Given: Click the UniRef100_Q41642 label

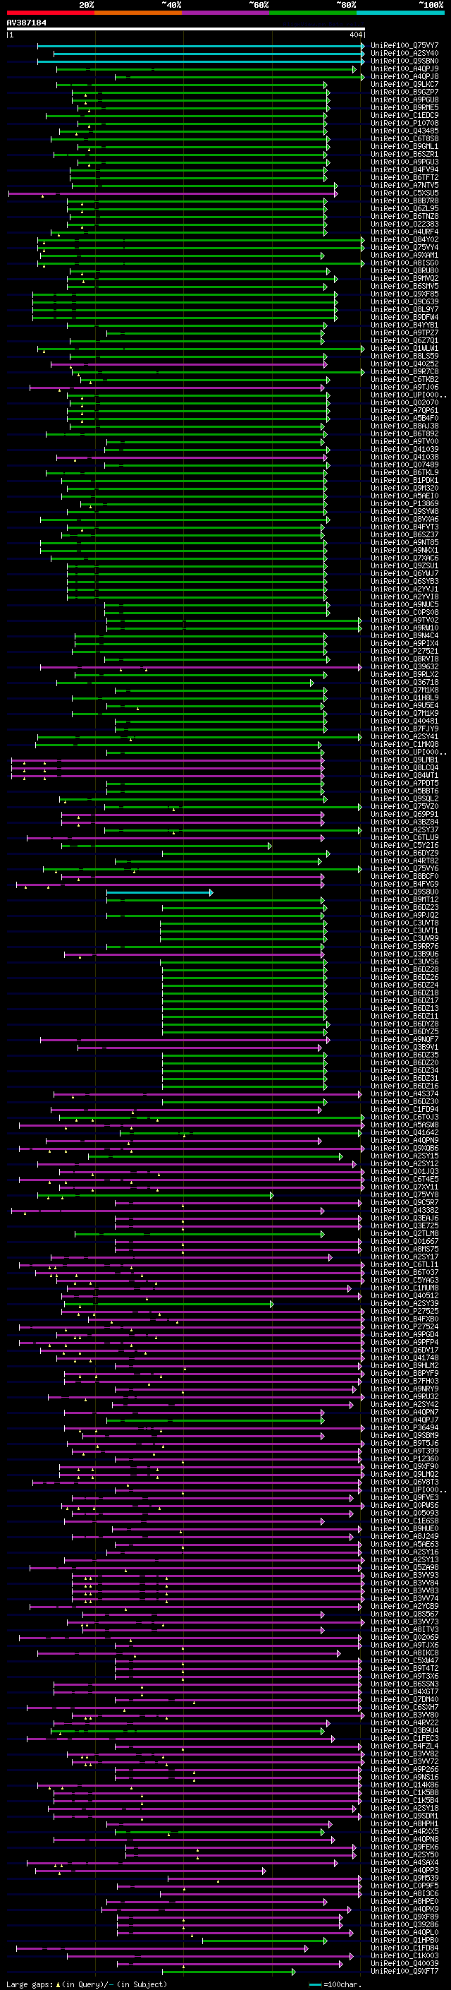Looking at the screenshot, I should pyautogui.click(x=404, y=1132).
